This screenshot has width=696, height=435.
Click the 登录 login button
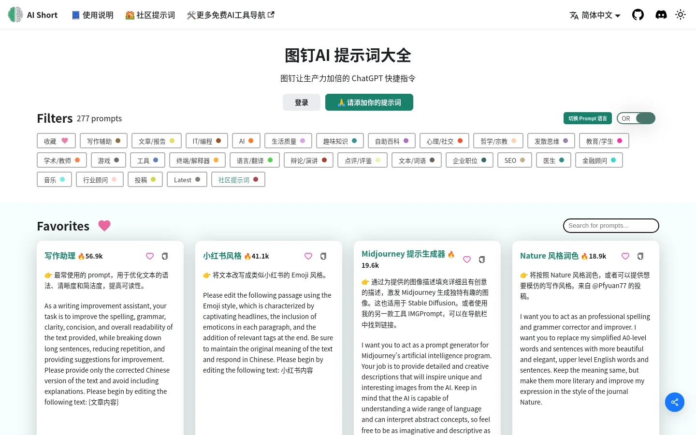click(x=302, y=102)
